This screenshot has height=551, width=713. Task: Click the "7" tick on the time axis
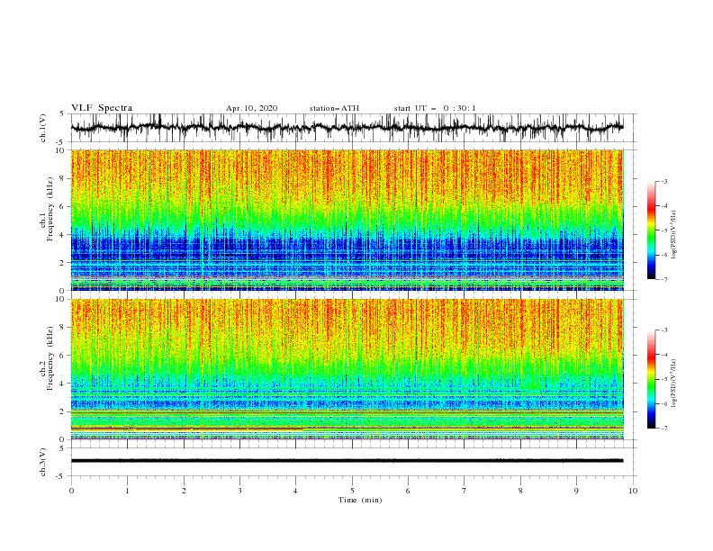pyautogui.click(x=465, y=491)
